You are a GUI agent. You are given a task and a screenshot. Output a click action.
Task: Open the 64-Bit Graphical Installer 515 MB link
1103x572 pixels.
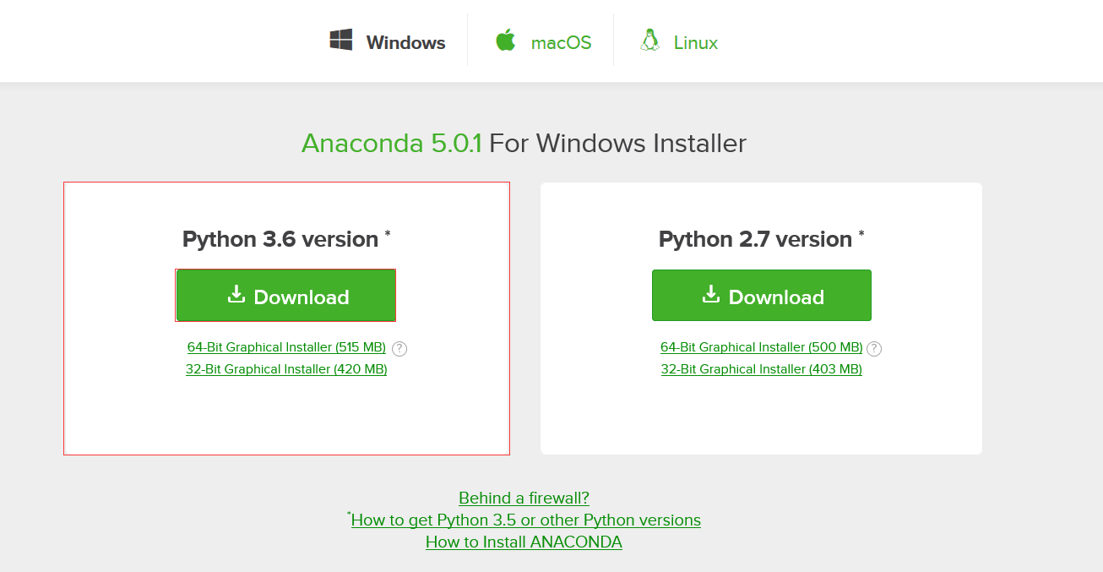(x=285, y=347)
